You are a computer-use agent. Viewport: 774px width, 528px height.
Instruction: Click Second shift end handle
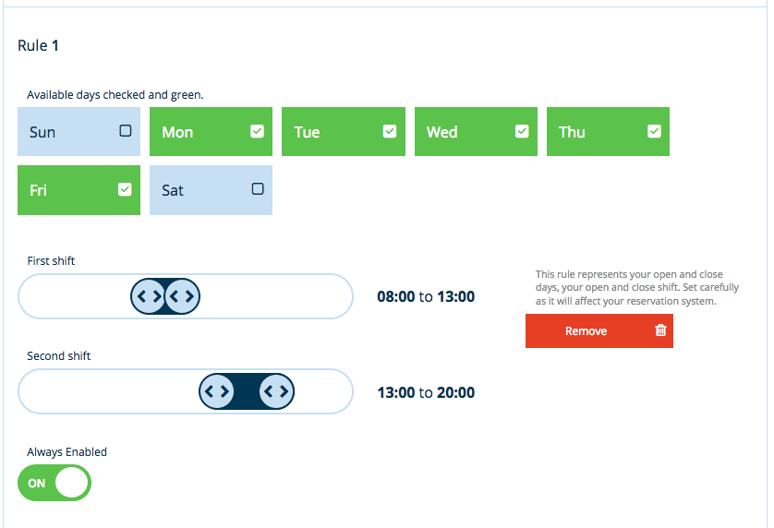276,391
